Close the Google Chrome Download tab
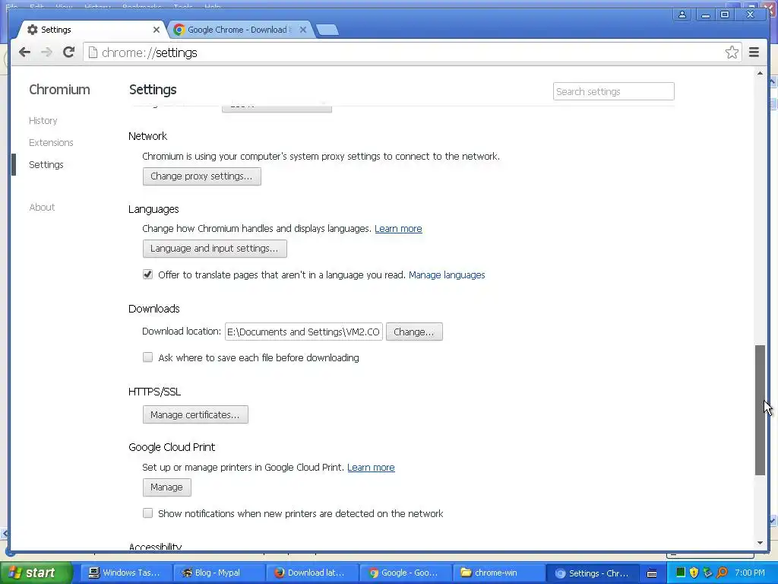778x584 pixels. click(303, 30)
